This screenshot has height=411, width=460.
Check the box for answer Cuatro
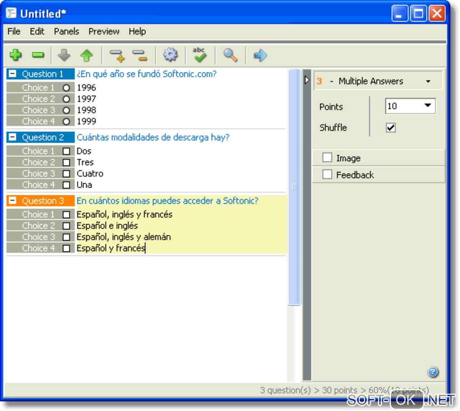66,174
